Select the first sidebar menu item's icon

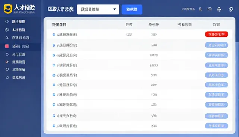pyautogui.click(x=7, y=22)
